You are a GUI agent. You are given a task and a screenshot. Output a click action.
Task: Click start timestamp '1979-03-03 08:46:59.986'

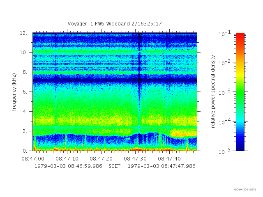click(68, 166)
